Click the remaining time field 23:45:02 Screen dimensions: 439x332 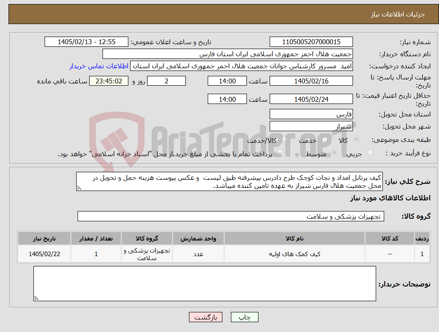109,81
